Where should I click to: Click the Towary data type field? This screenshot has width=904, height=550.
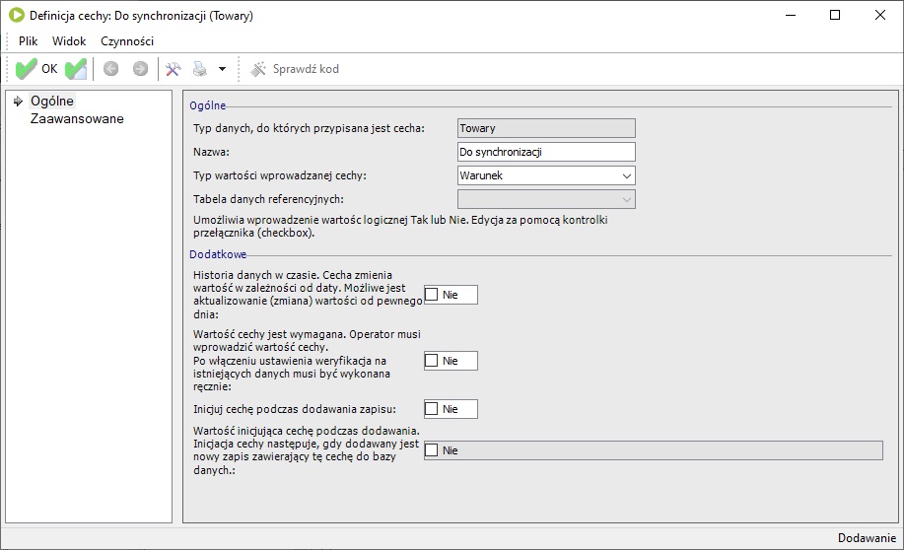(x=546, y=128)
